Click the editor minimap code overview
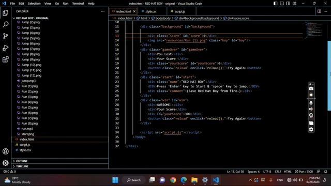331x186 pixels. pos(314,29)
